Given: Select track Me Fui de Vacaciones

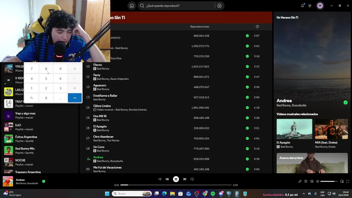Looking at the screenshot, I should (107, 167).
